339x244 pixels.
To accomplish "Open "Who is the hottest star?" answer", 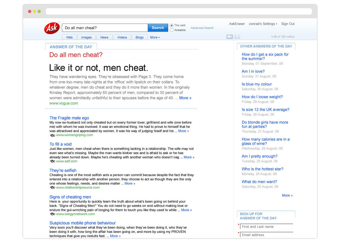I will 262,169.
